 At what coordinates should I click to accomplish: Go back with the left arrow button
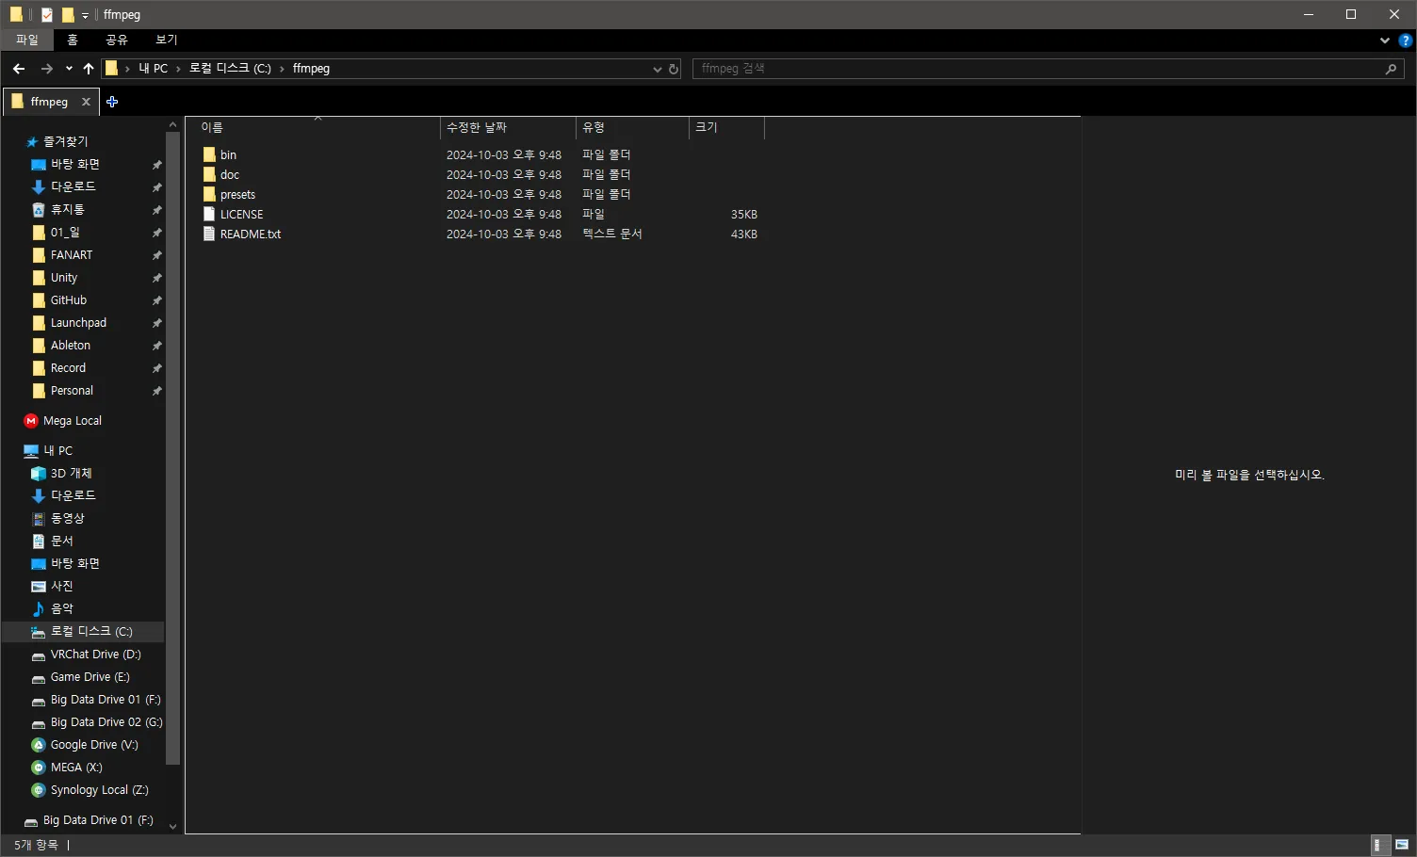tap(19, 69)
